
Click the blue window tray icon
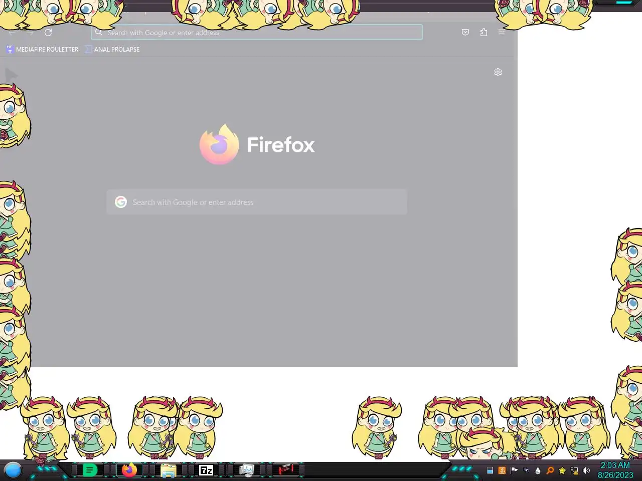(490, 470)
